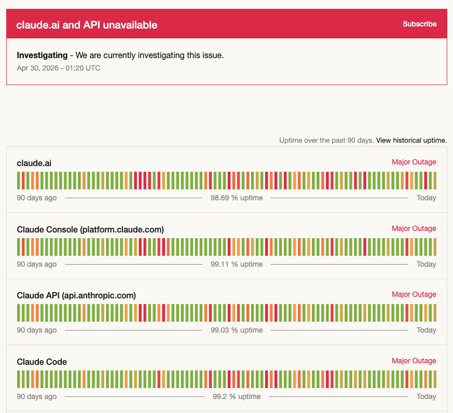
Task: Click Major Outage status for Claude Console
Action: [414, 228]
